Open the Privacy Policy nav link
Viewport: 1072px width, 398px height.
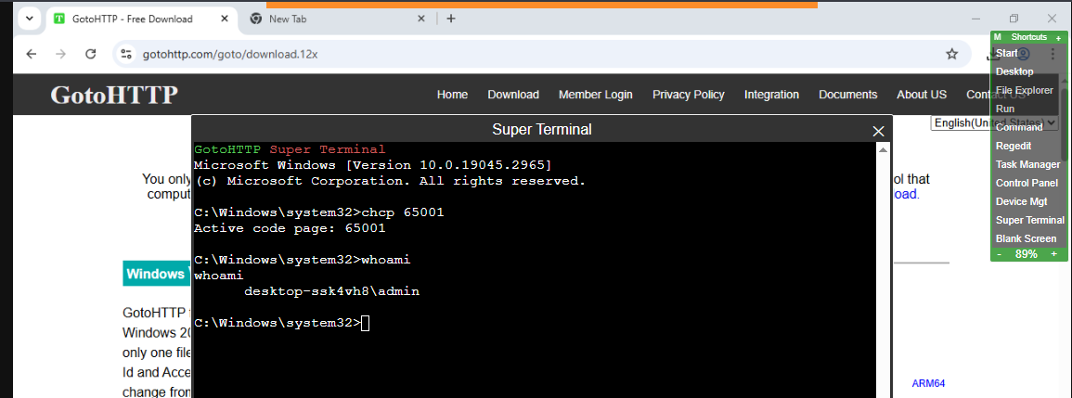689,95
